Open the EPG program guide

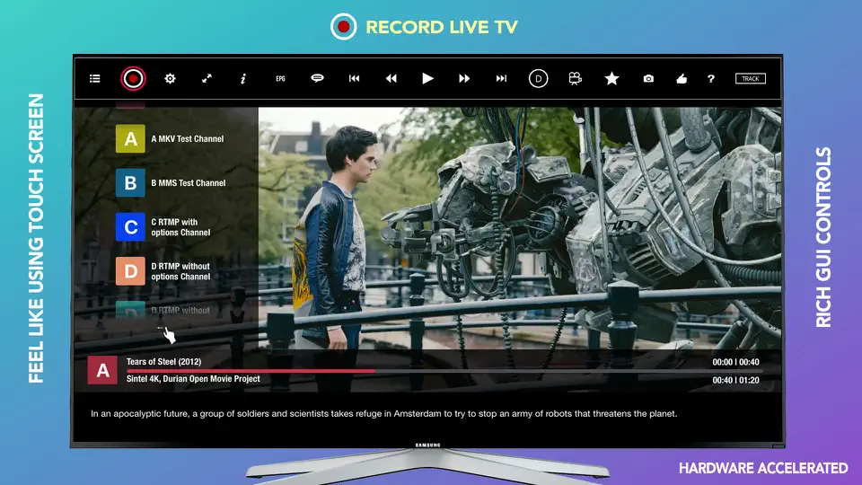pyautogui.click(x=280, y=79)
